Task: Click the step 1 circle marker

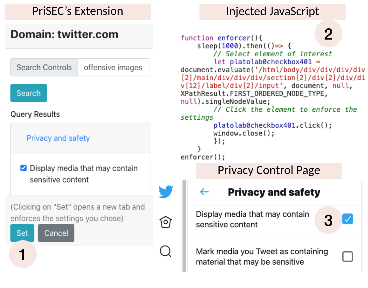Action: [23, 254]
